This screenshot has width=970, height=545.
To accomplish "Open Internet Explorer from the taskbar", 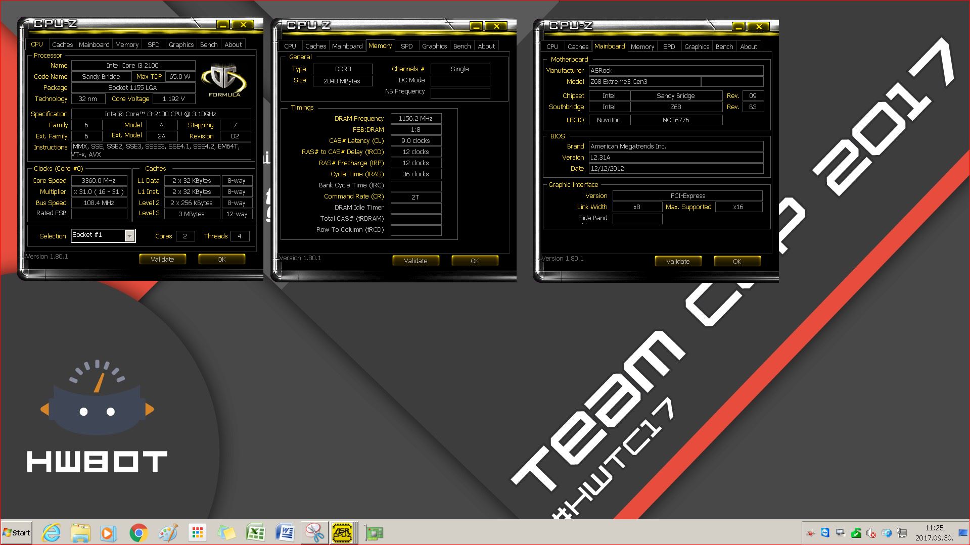I will (51, 533).
